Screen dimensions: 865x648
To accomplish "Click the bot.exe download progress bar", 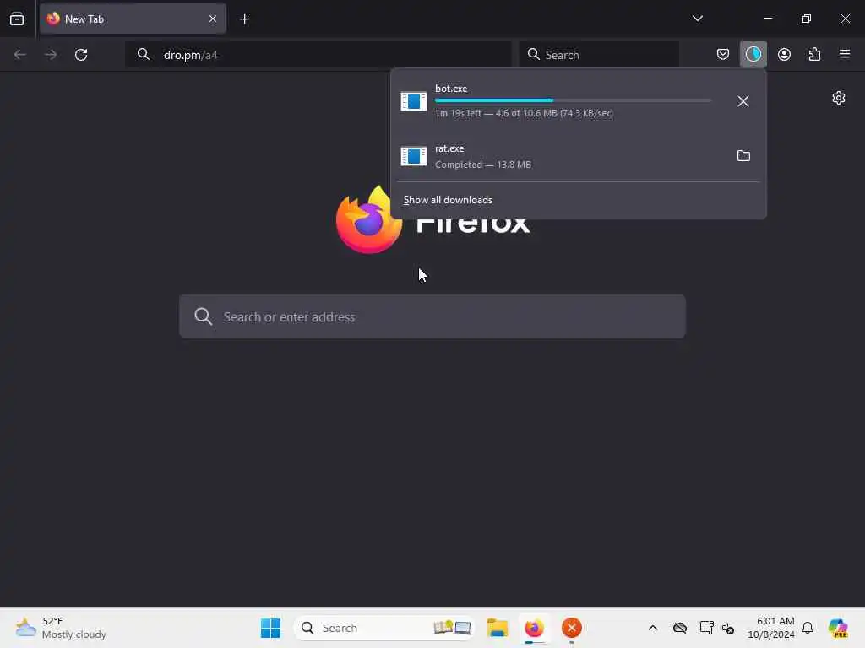I will point(573,100).
